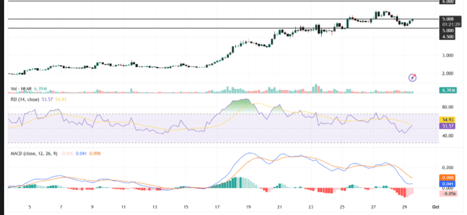Click the 0.000 value on the MACD scale
The width and height of the screenshot is (467, 215).
(x=447, y=188)
